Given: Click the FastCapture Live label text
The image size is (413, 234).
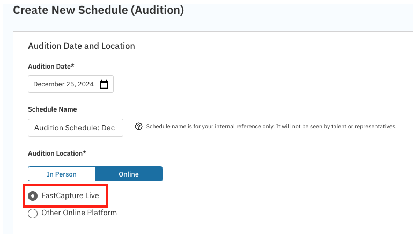Looking at the screenshot, I should (70, 196).
